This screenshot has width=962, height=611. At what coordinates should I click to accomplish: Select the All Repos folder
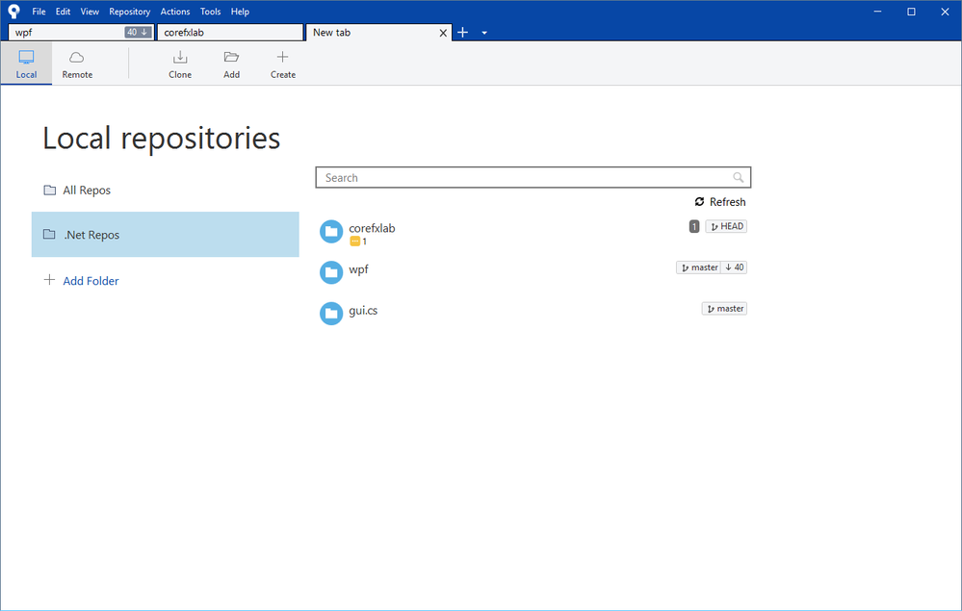coord(165,190)
